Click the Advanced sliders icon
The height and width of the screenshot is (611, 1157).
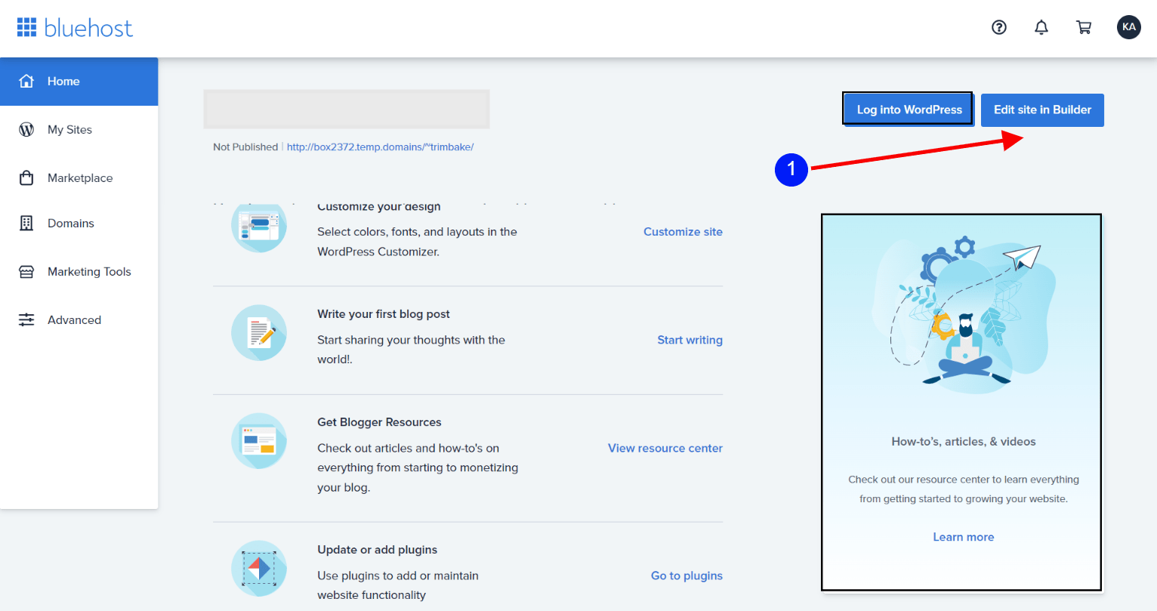(26, 319)
